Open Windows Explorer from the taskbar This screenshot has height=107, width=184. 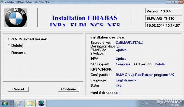(x=30, y=103)
